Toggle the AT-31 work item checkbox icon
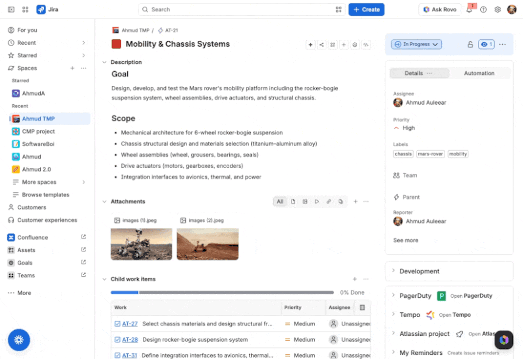Image resolution: width=523 pixels, height=359 pixels. tap(117, 355)
